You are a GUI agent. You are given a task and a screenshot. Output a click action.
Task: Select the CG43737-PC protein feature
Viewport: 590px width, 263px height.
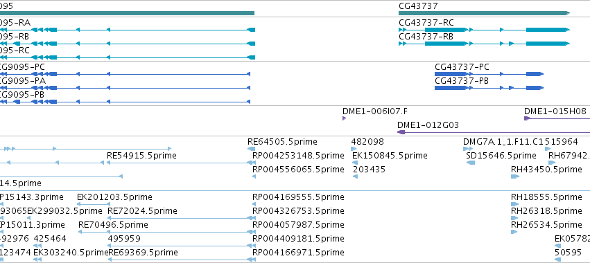(x=489, y=74)
